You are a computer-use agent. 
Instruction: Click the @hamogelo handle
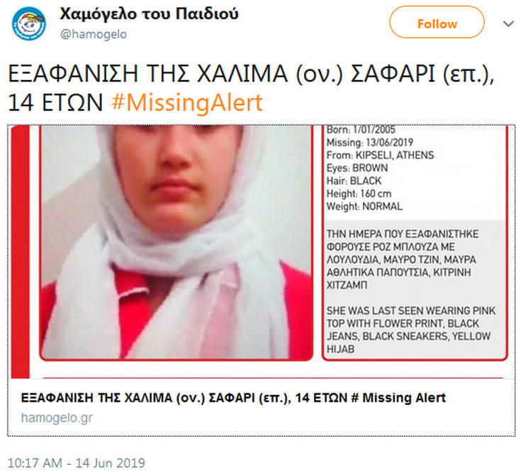pos(94,34)
